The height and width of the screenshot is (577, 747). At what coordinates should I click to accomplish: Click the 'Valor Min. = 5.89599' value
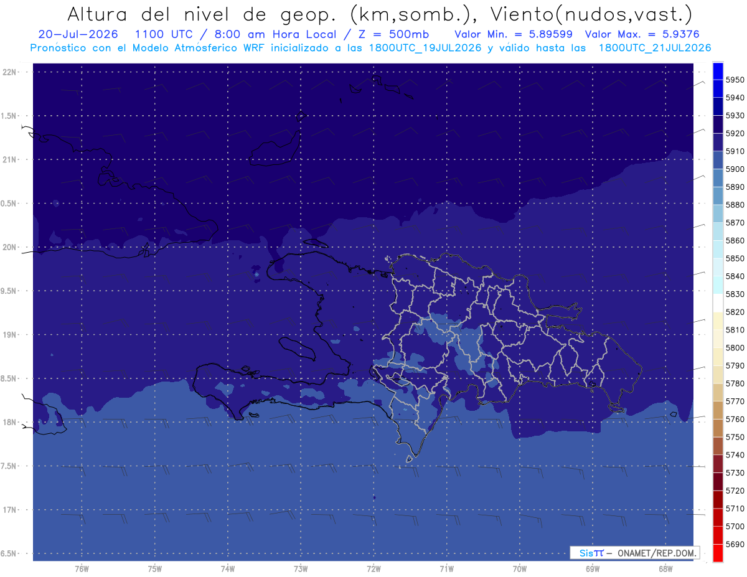tap(514, 35)
